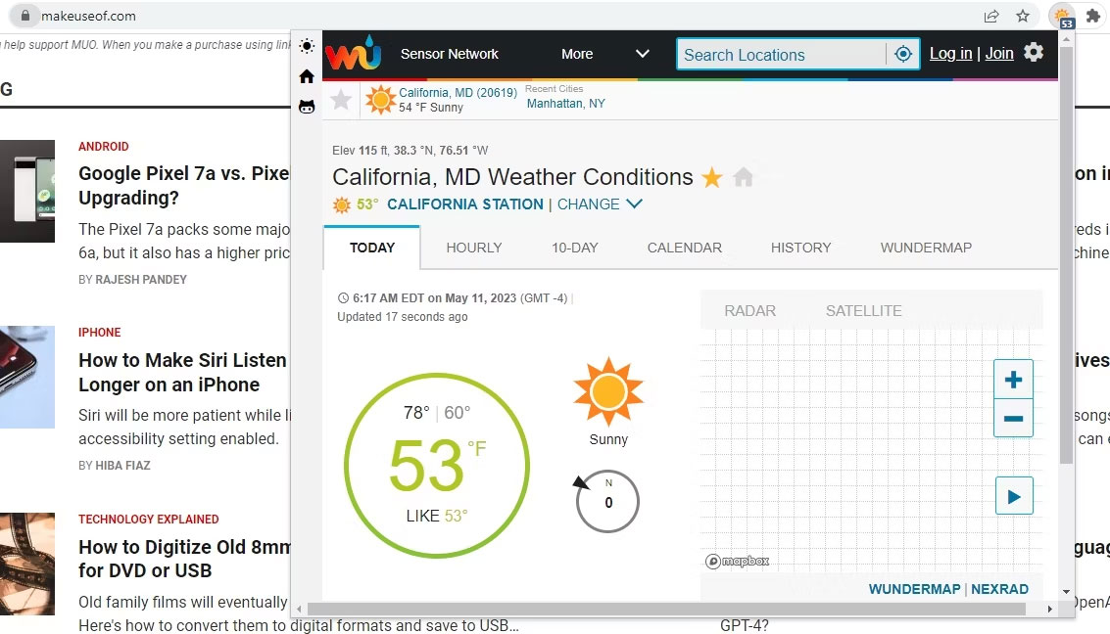The width and height of the screenshot is (1110, 634).
Task: Open the Sensor Network menu
Action: coord(450,54)
